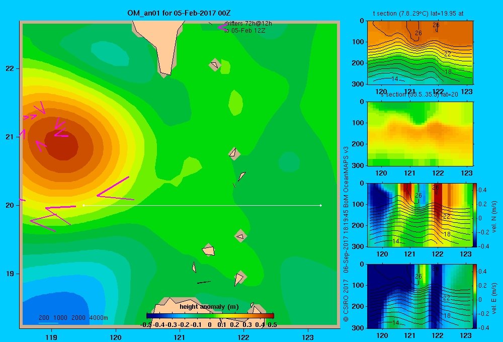Click longitude label "120" under the main map
This screenshot has height=342, width=503.
116,337
